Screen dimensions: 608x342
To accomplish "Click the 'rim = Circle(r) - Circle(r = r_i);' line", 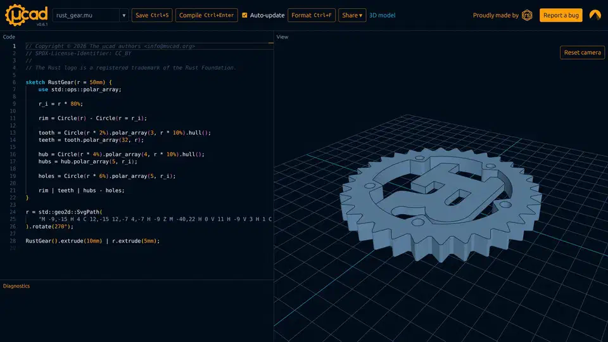I will click(x=92, y=118).
